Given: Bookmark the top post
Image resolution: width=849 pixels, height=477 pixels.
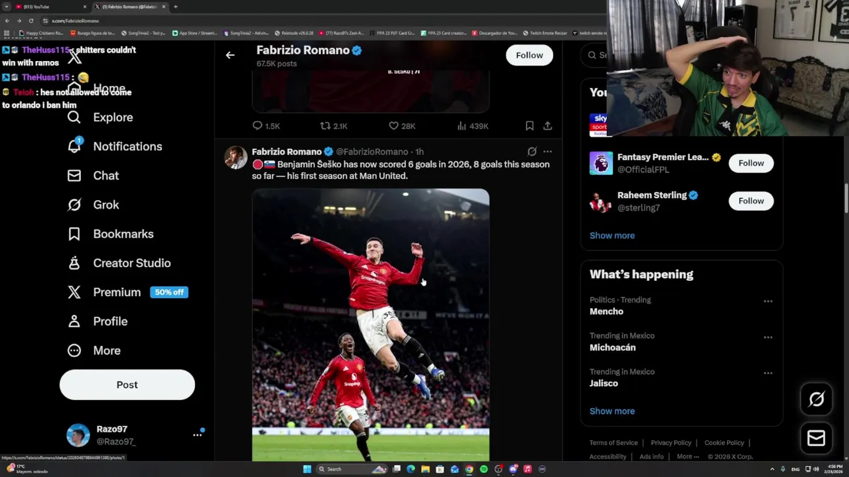Looking at the screenshot, I should tap(529, 126).
